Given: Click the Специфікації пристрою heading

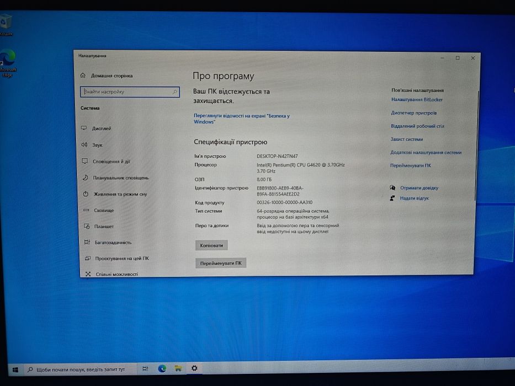Looking at the screenshot, I should (x=230, y=142).
